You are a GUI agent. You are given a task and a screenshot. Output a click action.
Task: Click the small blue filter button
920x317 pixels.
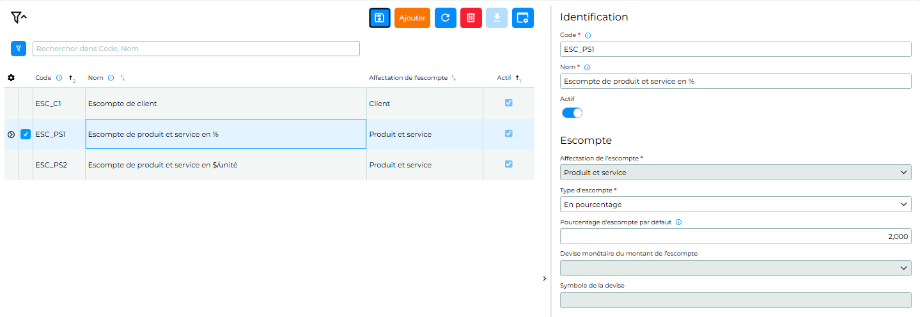19,48
